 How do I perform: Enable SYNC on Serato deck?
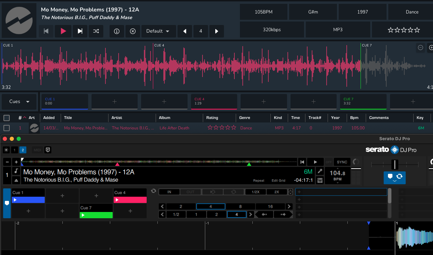point(342,162)
